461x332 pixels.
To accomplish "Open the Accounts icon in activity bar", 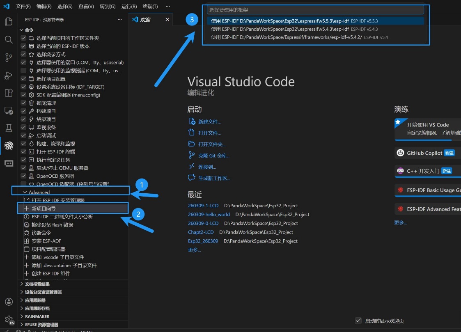I will tap(9, 302).
